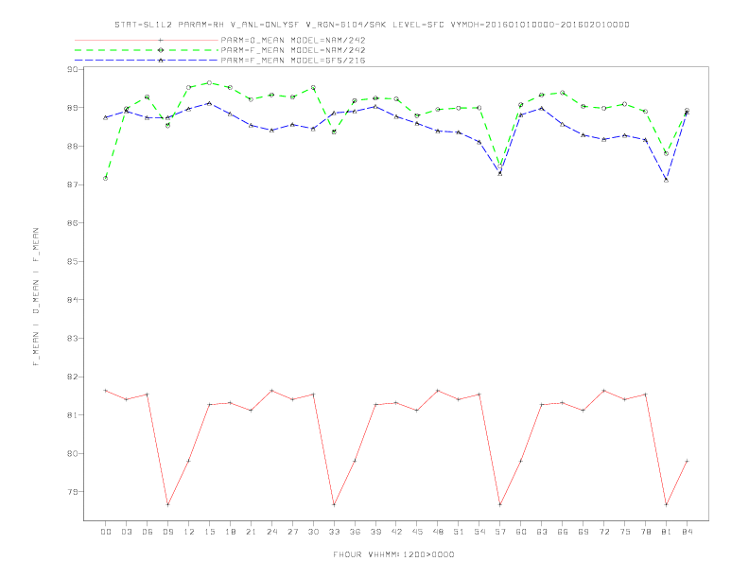Click y-axis tick label 90
Screen dimensions: 749x579
tap(73, 69)
